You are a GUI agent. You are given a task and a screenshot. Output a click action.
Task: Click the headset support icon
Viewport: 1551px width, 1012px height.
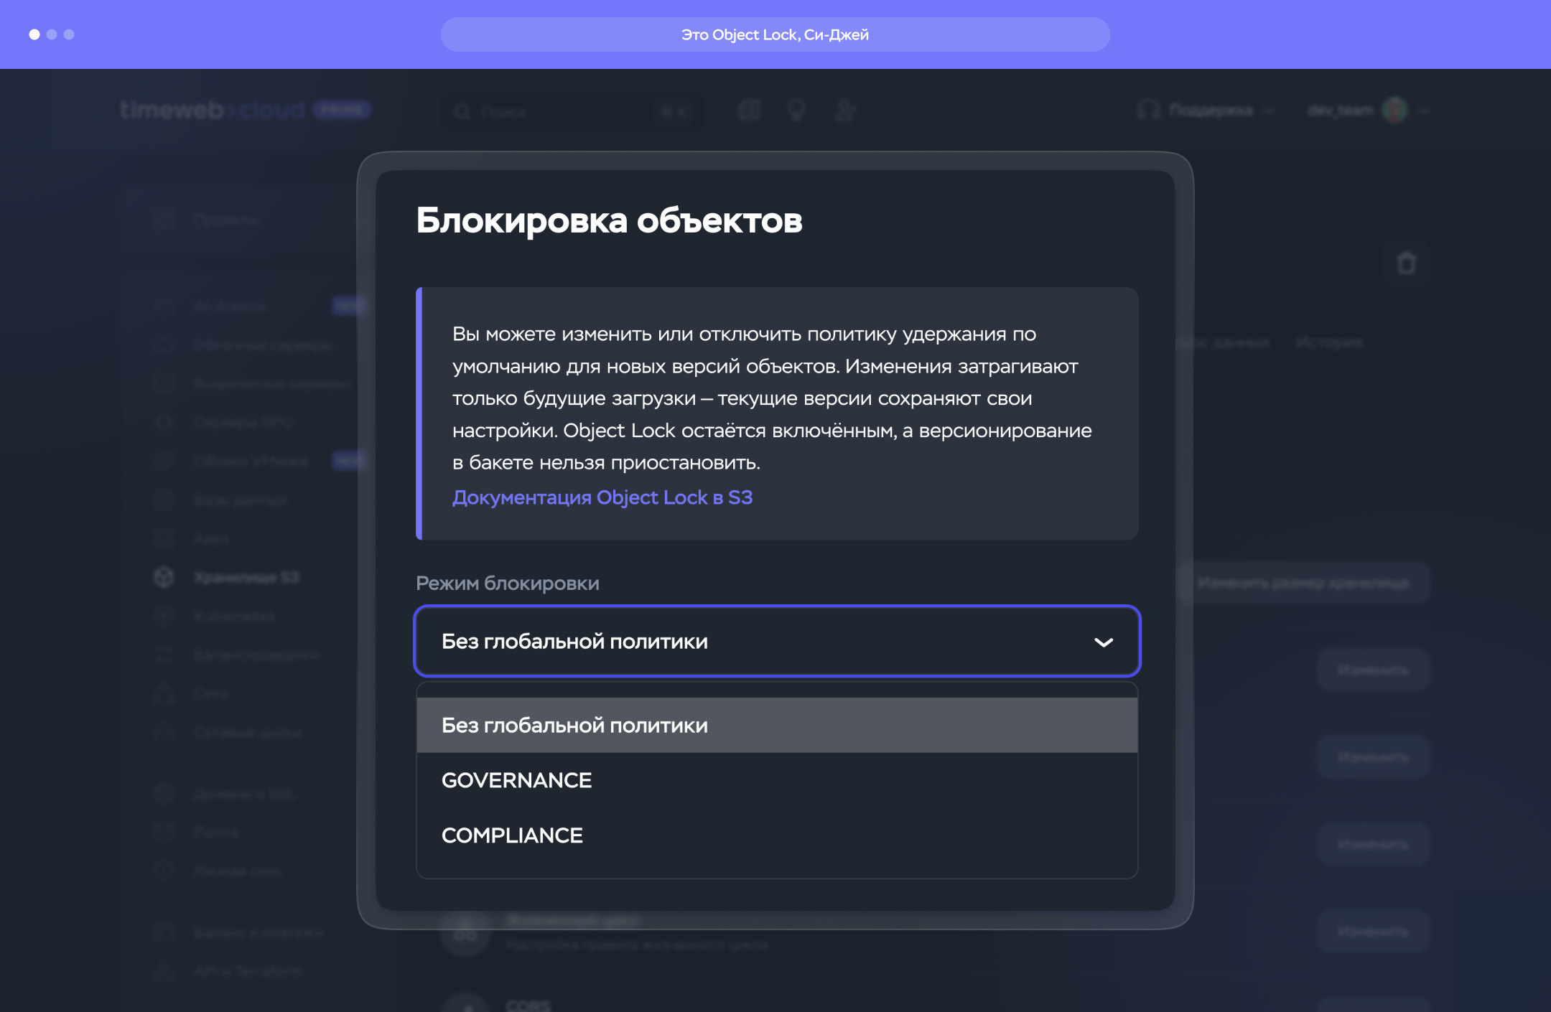[1149, 111]
